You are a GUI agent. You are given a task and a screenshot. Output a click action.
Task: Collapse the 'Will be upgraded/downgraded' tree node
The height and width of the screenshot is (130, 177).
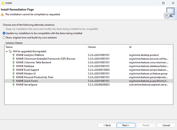7,52
